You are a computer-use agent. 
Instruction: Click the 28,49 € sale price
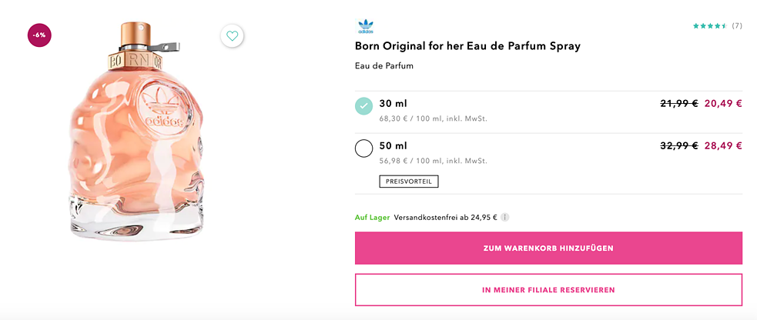pyautogui.click(x=723, y=145)
